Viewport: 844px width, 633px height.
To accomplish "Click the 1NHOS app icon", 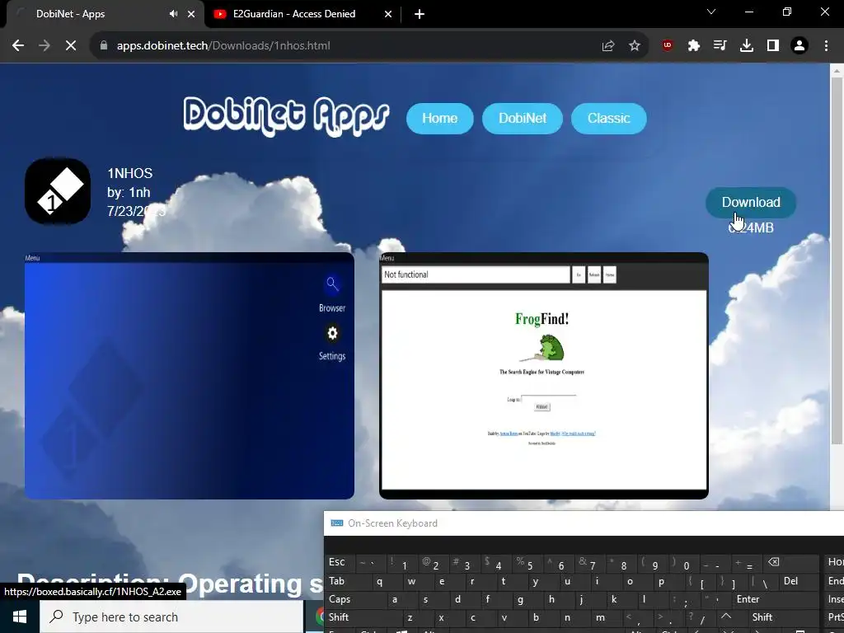I will [58, 191].
